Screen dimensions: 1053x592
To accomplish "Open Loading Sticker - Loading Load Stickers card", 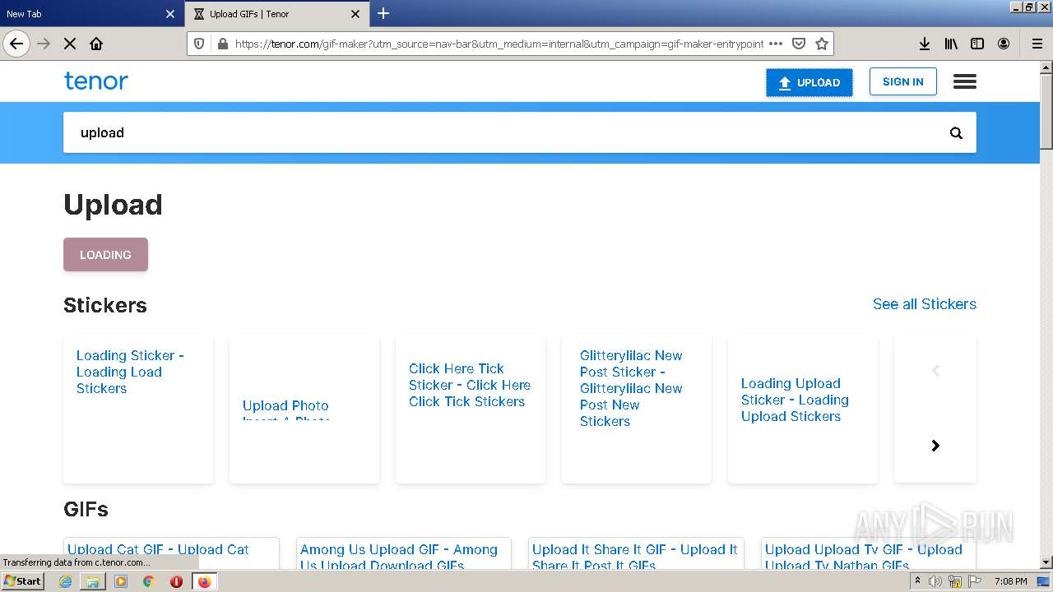I will point(138,409).
